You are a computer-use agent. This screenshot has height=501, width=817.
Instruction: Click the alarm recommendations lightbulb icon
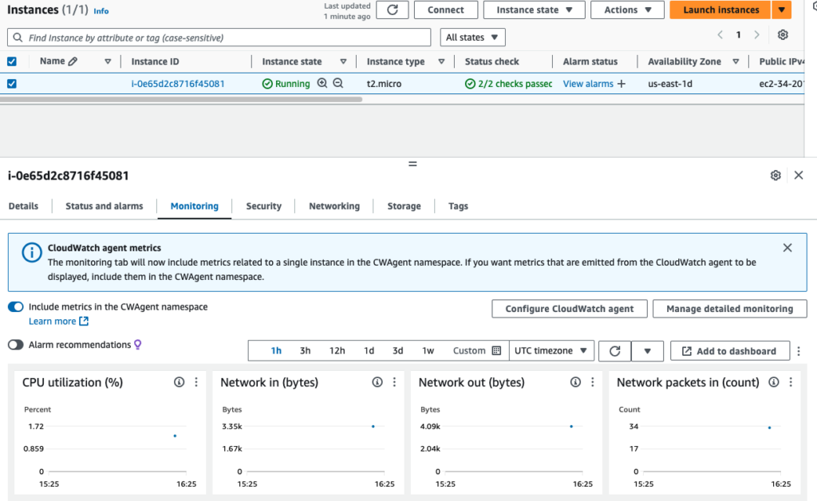pyautogui.click(x=138, y=345)
